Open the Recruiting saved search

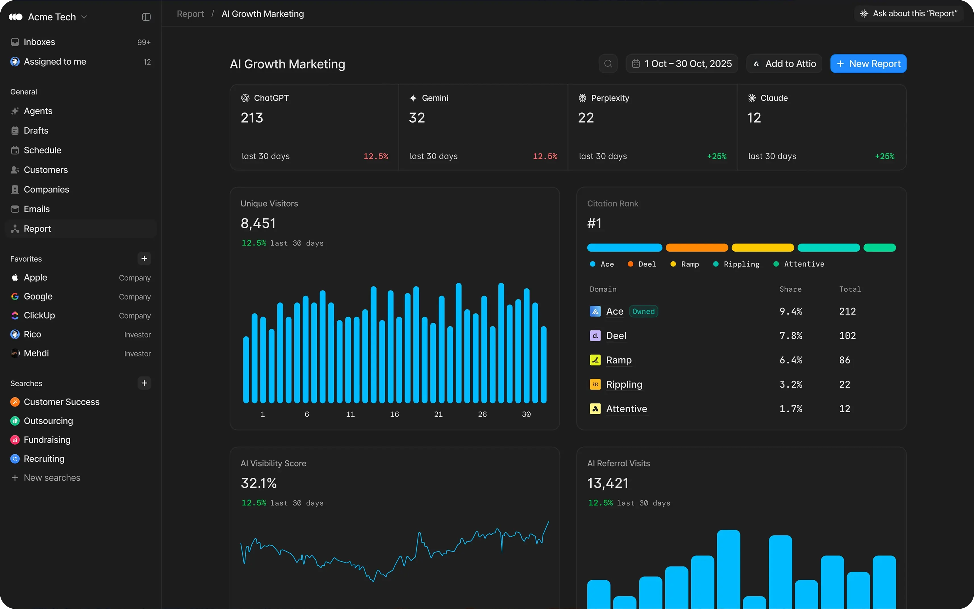(x=81, y=459)
